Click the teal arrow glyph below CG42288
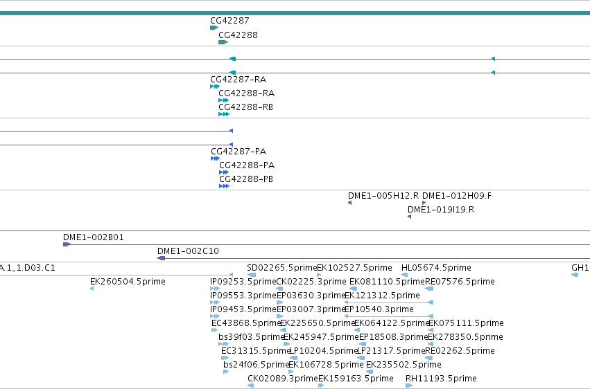Image resolution: width=590 pixels, height=389 pixels. (x=223, y=42)
